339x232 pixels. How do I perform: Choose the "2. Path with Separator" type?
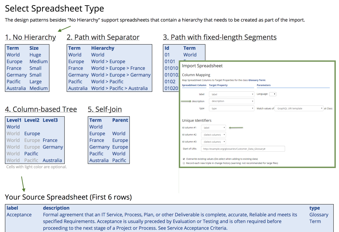[103, 37]
